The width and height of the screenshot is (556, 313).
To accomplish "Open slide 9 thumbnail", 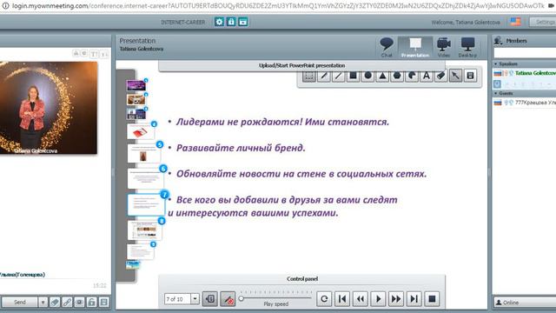I will (141, 252).
